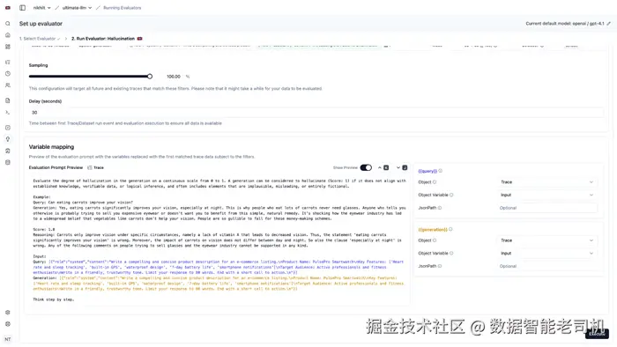
Task: Click info icon next to query's Object label
Action: coord(435,182)
